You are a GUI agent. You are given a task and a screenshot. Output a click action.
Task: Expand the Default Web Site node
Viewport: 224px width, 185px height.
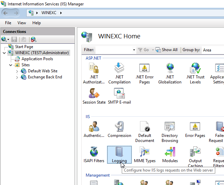17,71
